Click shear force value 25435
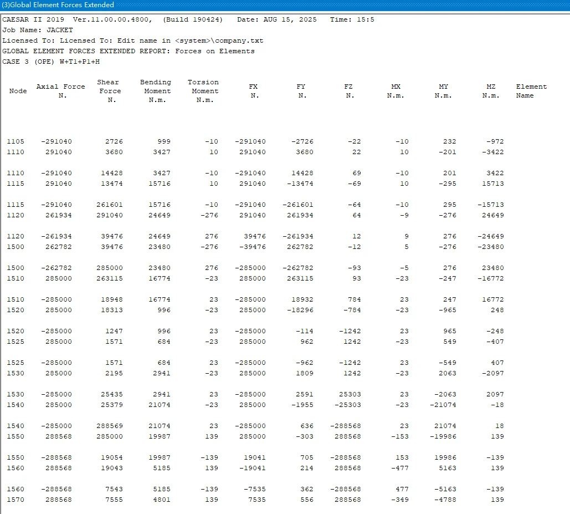Viewport: 570px width, 514px height. point(112,395)
